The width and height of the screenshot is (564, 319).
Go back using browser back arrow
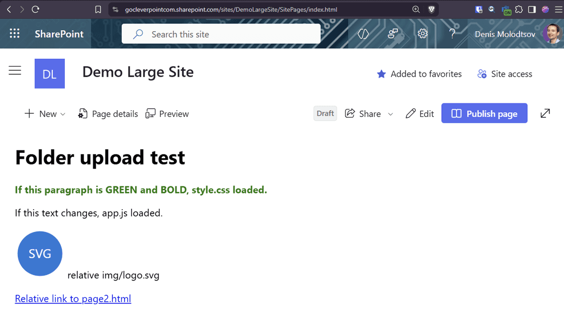(x=9, y=9)
